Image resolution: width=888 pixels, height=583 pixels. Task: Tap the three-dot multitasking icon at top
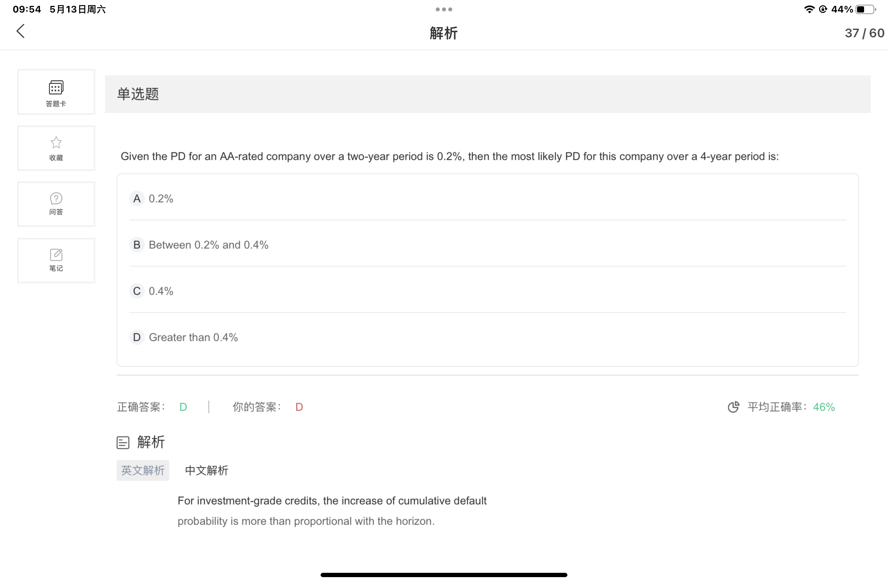pos(444,9)
